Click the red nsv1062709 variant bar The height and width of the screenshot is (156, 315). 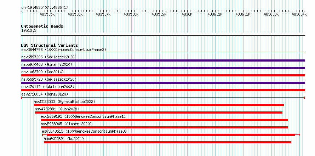pyautogui.click(x=163, y=75)
